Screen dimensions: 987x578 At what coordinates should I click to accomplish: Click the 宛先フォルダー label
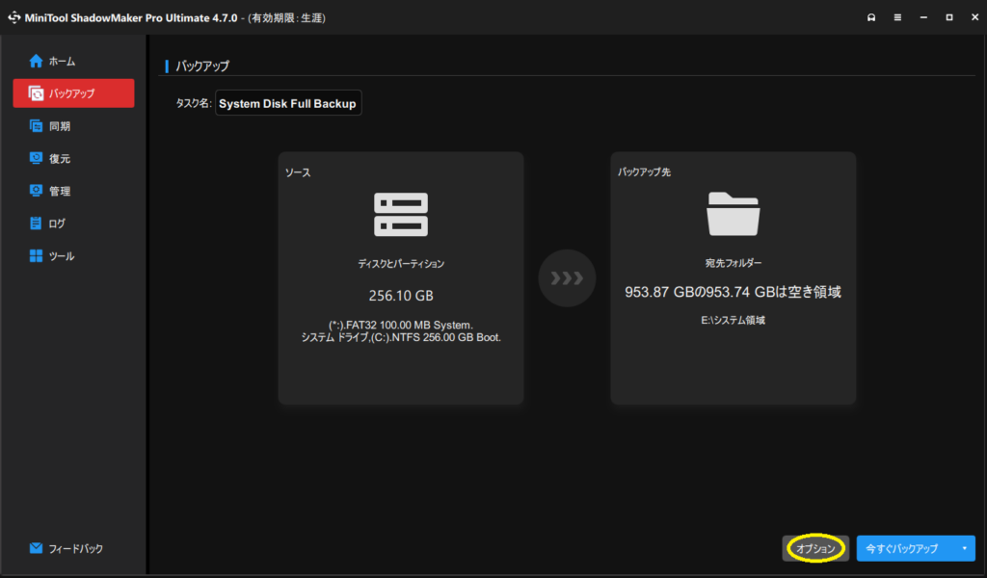pos(733,263)
